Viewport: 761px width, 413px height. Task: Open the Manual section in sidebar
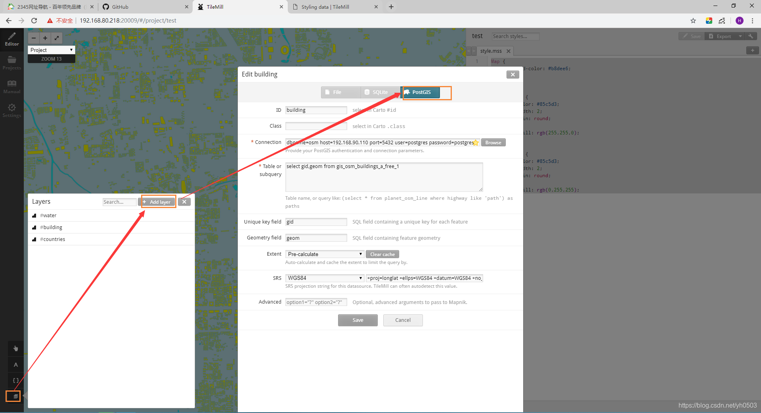[12, 87]
